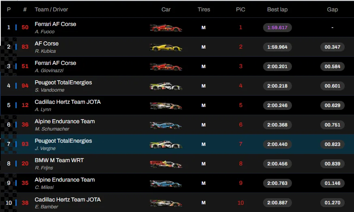
Task: Click the #38 Cadillac car image
Action: (166, 203)
